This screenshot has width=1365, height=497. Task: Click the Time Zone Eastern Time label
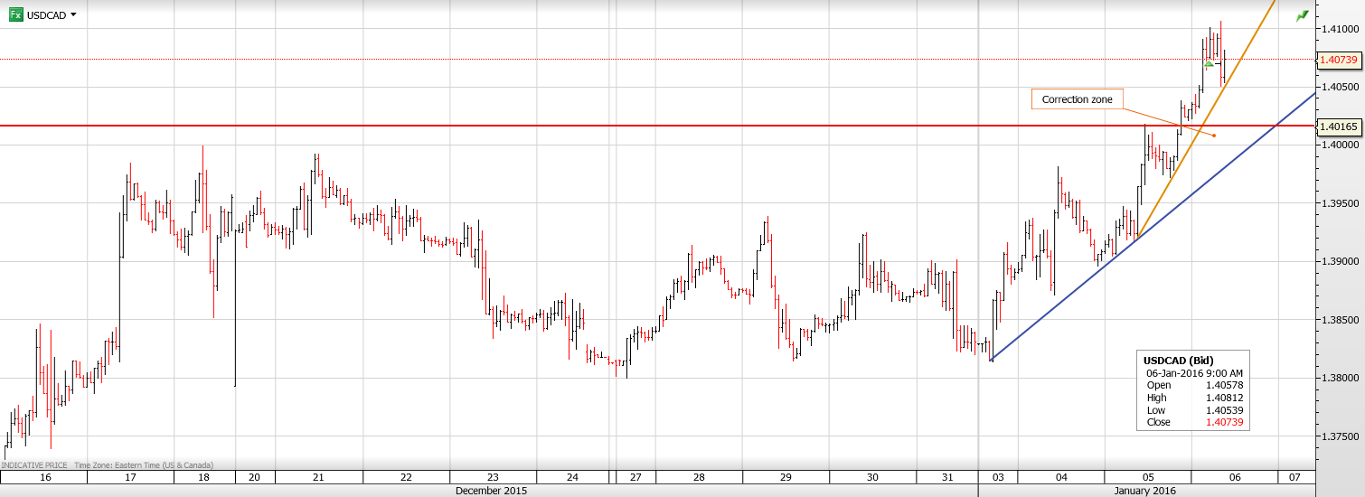pyautogui.click(x=144, y=464)
